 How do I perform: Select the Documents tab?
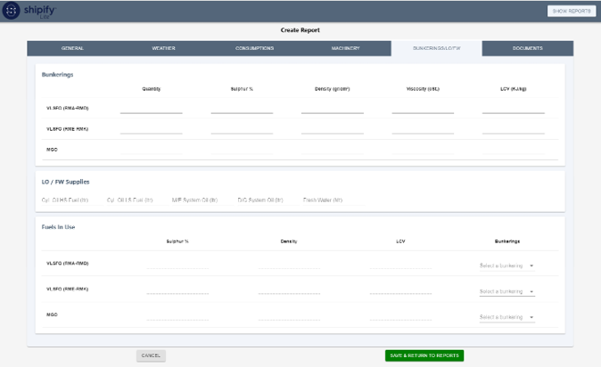tap(527, 48)
